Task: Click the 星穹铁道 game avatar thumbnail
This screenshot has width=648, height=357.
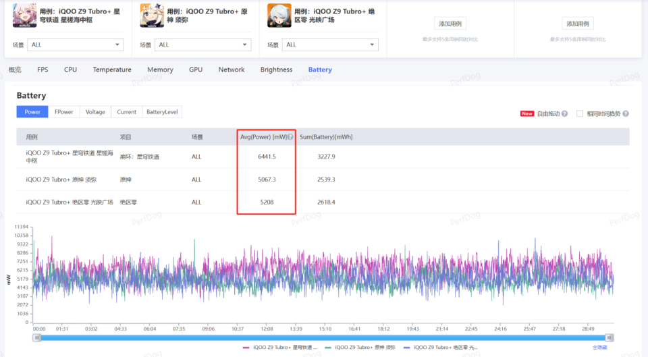Action: click(25, 16)
